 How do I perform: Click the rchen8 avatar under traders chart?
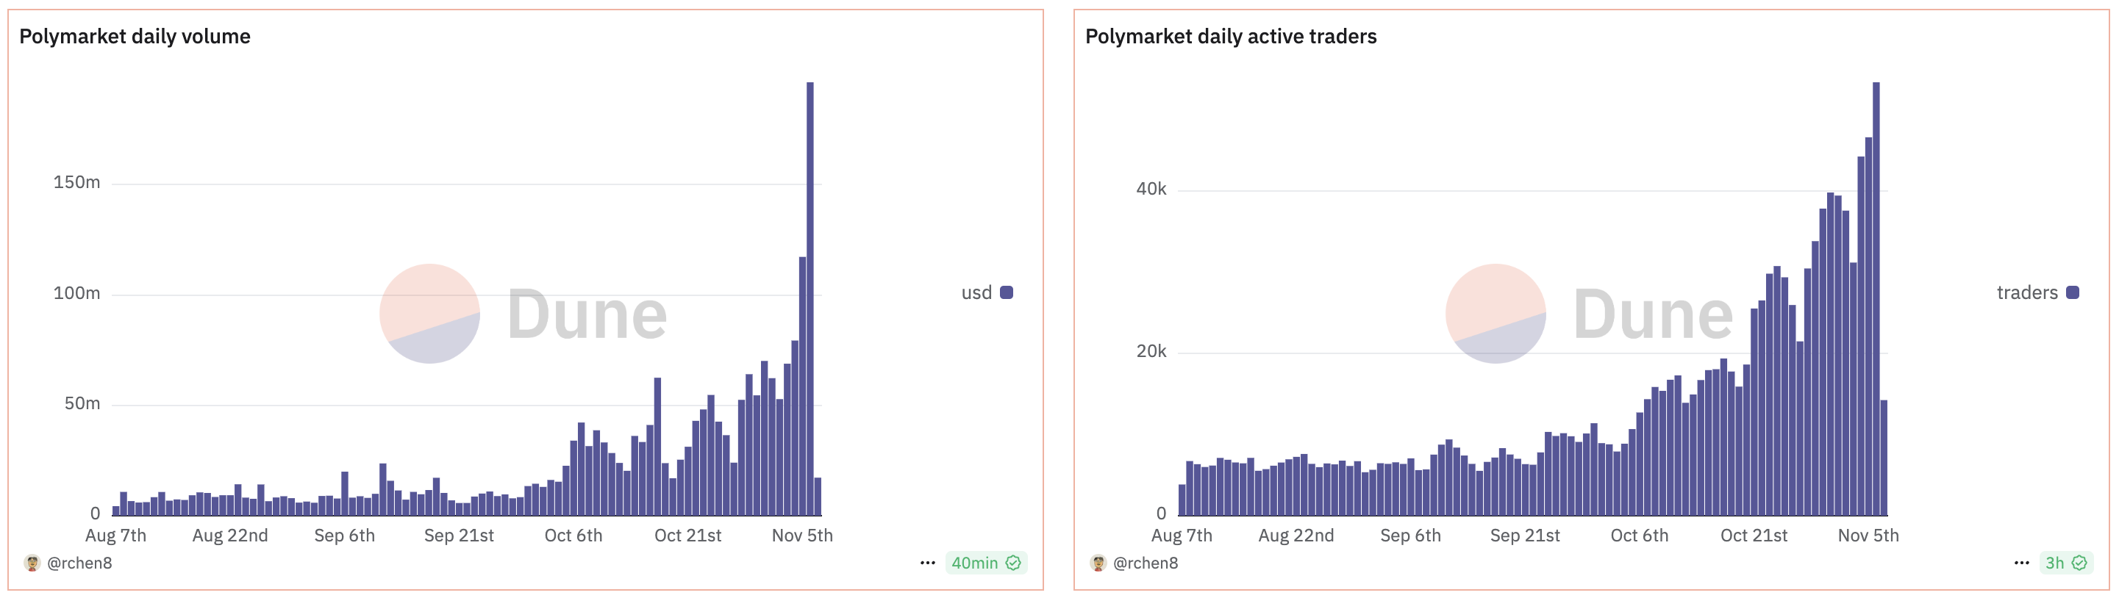[1098, 563]
